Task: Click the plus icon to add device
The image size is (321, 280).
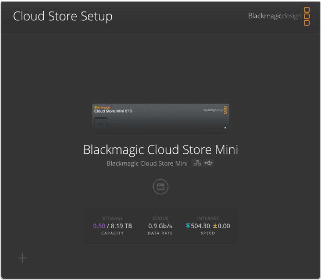Action: [x=22, y=258]
